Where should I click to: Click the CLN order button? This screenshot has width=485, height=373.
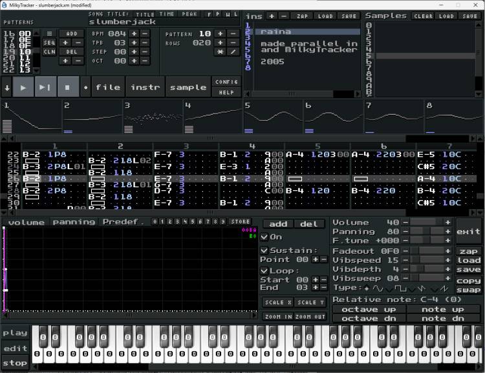tap(50, 52)
